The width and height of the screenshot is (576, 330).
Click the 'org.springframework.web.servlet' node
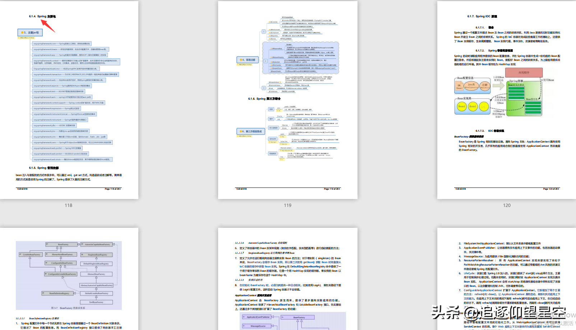click(60, 154)
